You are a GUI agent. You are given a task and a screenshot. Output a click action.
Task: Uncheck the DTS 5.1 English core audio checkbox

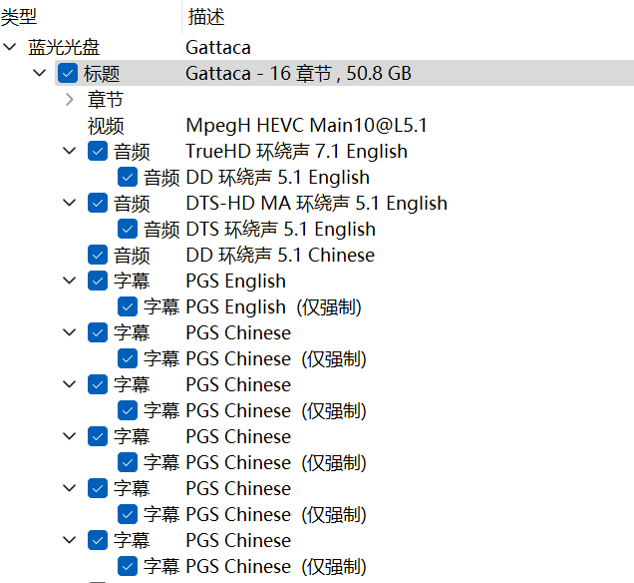[128, 230]
